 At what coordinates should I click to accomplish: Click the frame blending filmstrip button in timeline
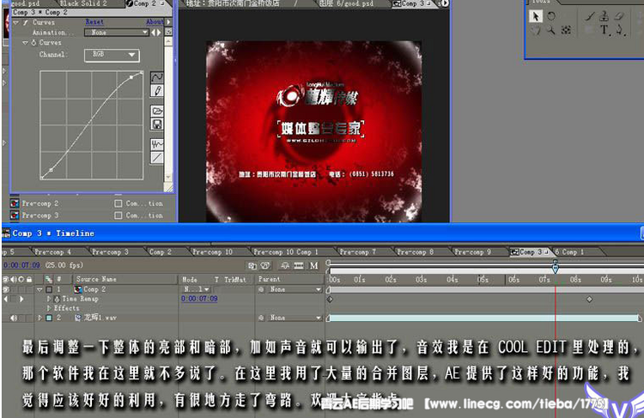coord(299,266)
